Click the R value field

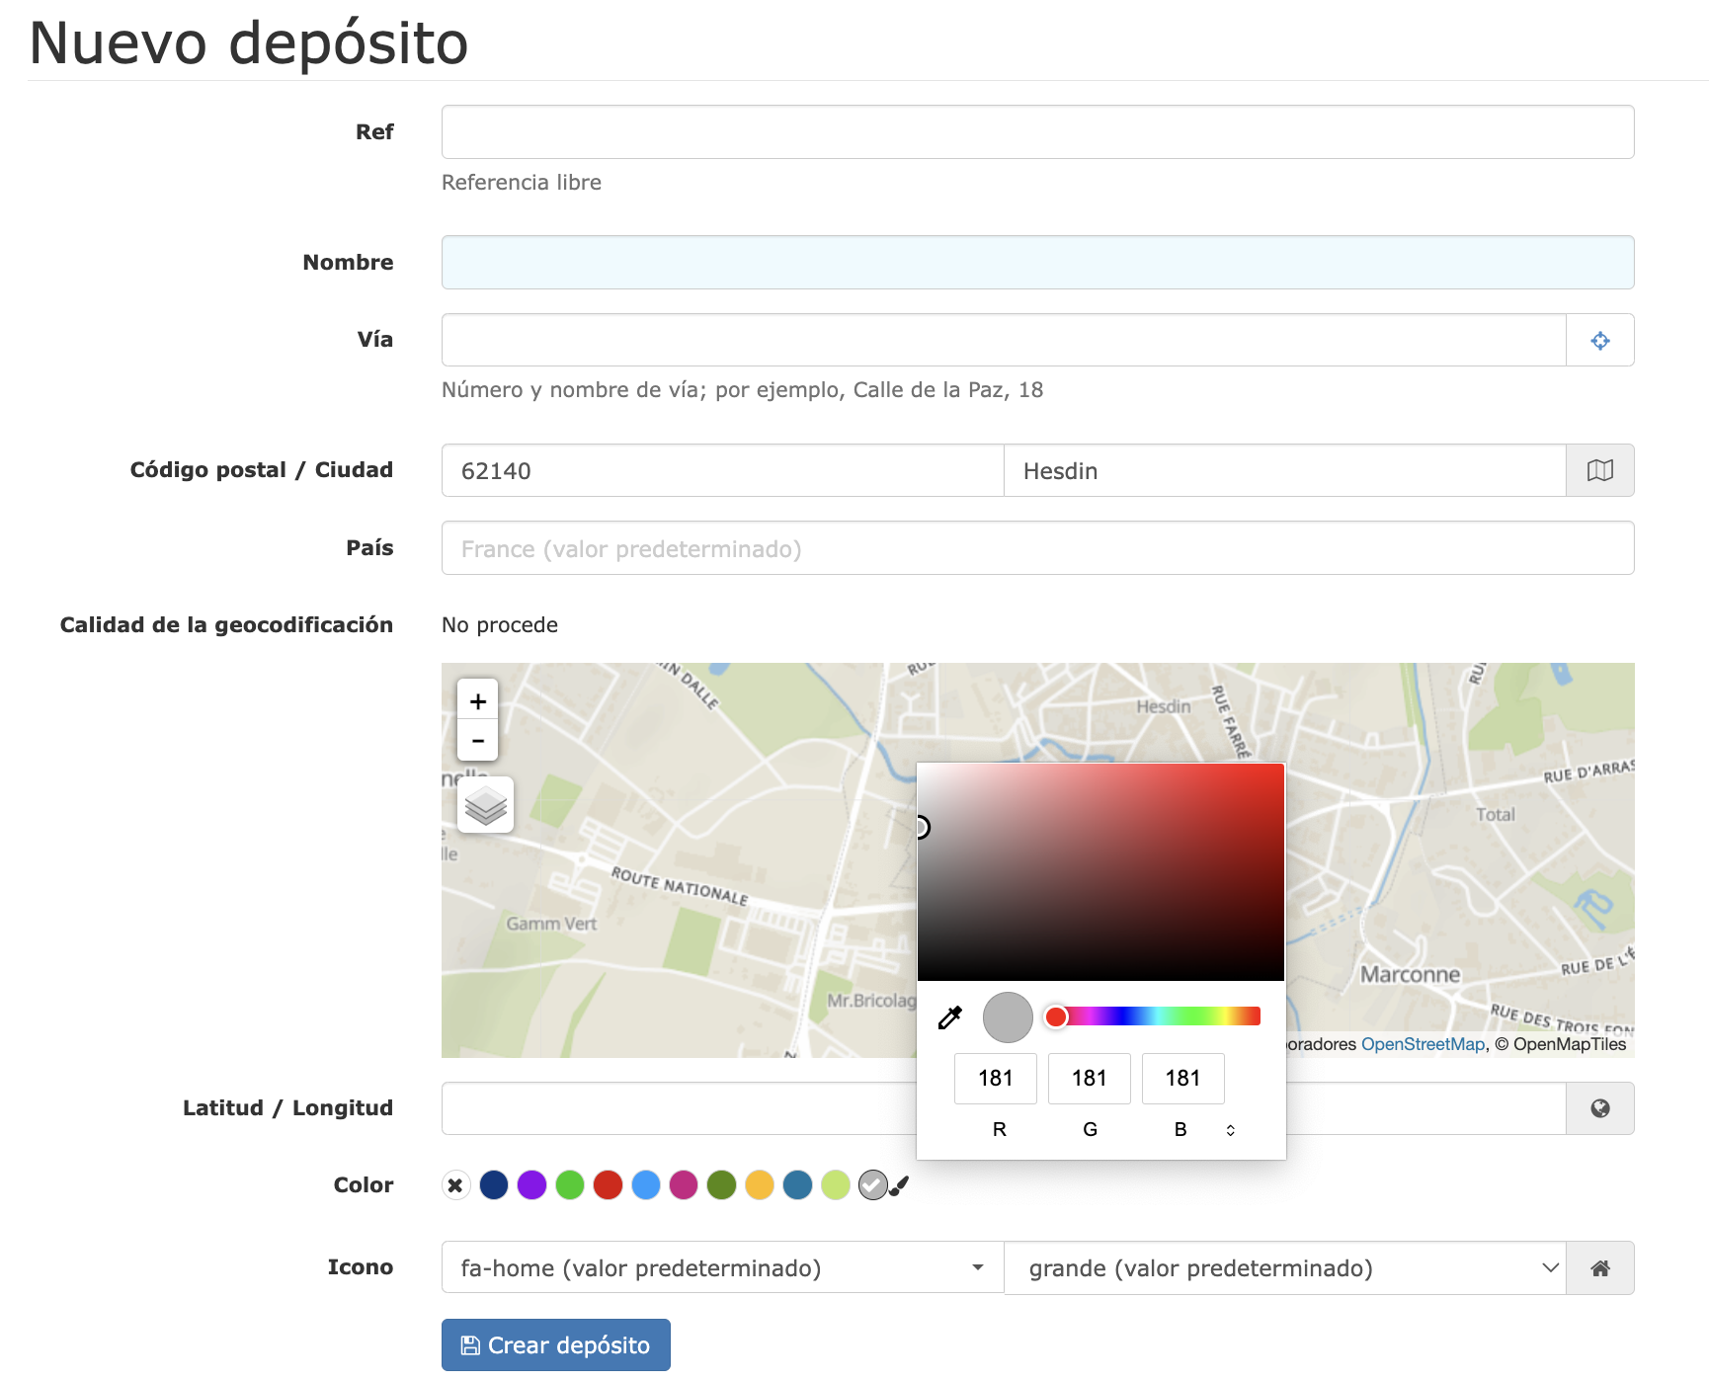(996, 1078)
